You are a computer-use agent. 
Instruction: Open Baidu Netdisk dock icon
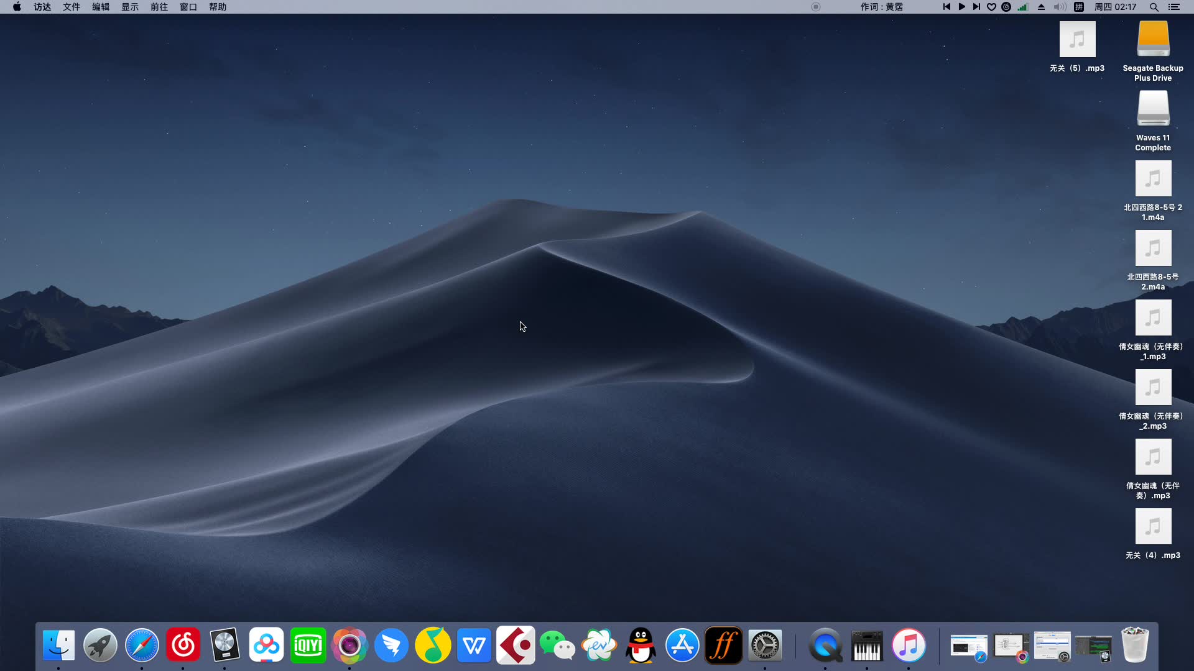pos(266,646)
